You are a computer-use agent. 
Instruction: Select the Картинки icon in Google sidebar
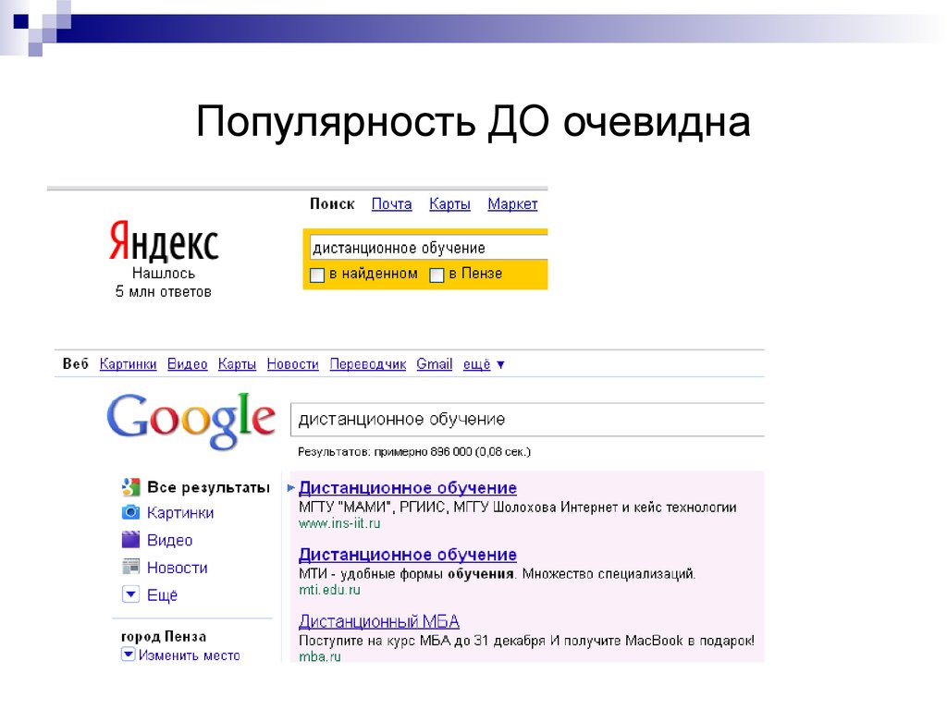coord(129,512)
